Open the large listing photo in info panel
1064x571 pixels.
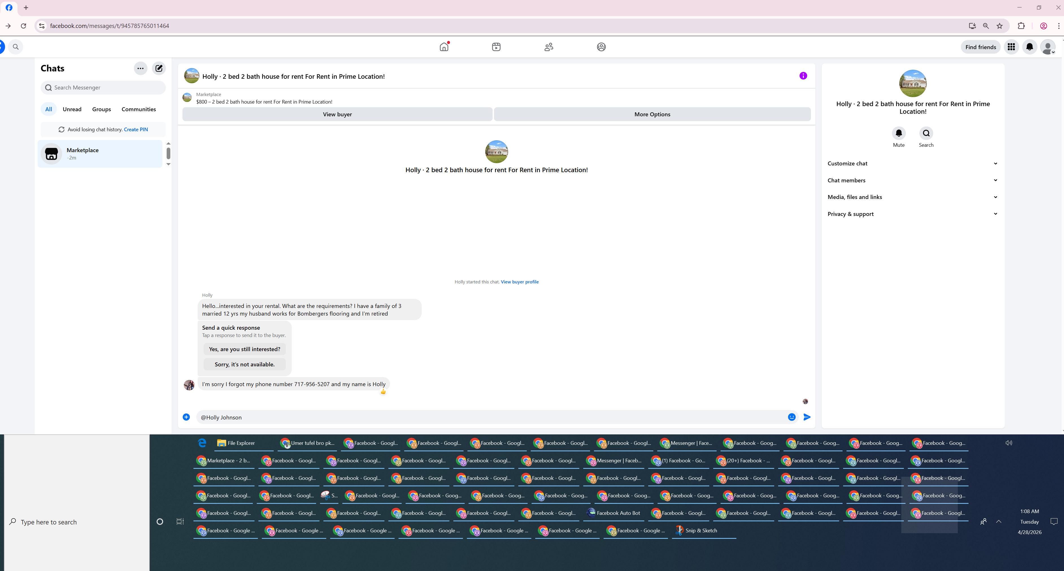(x=913, y=83)
